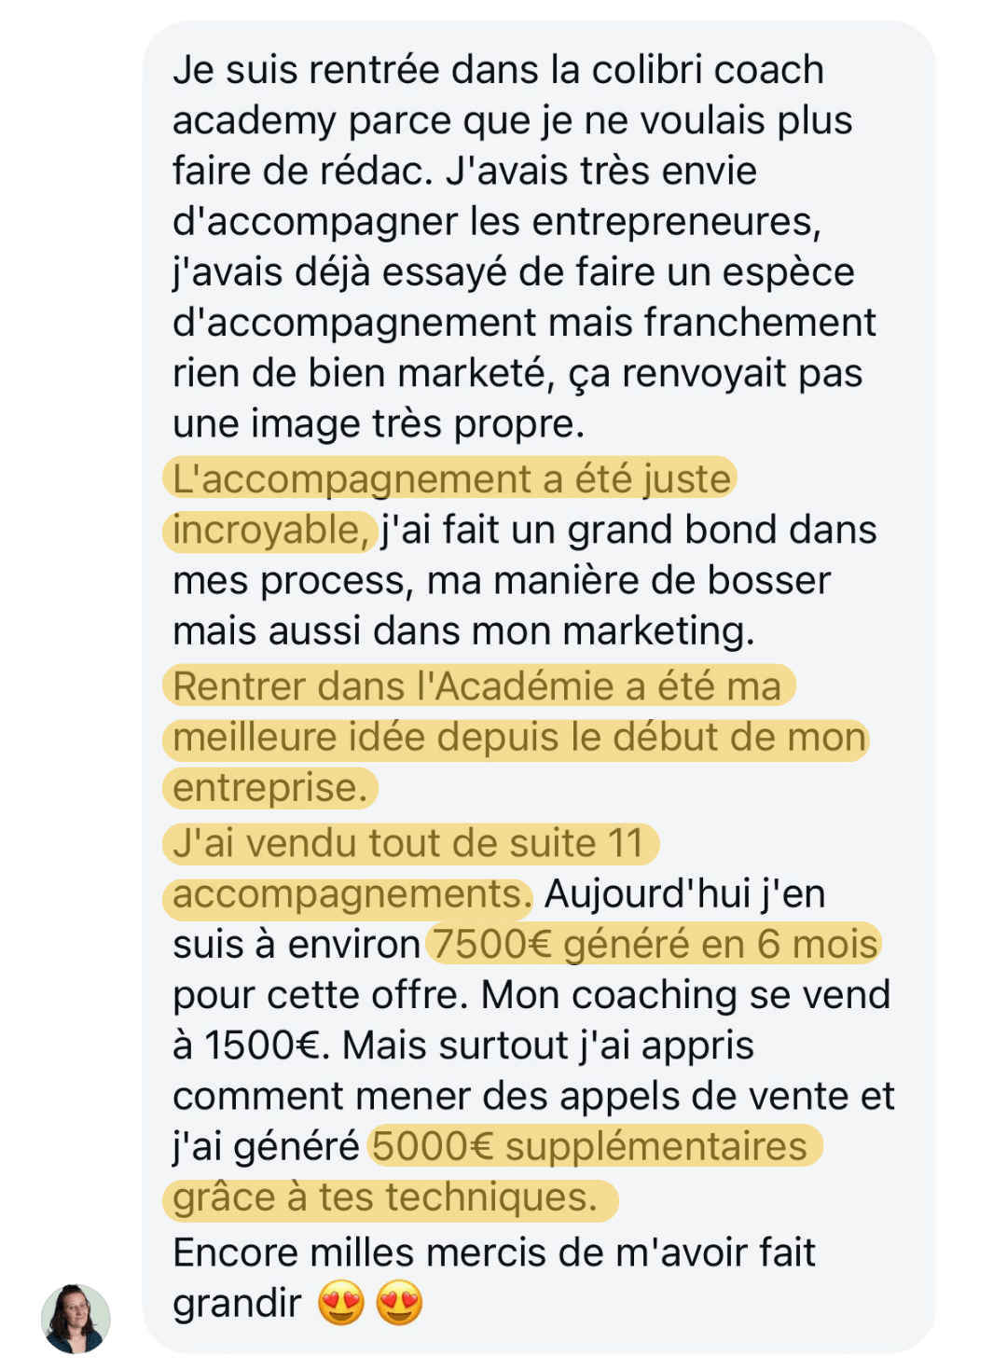Click the second heart-eyes emoji
Image resolution: width=1007 pixels, height=1370 pixels.
pyautogui.click(x=399, y=1303)
